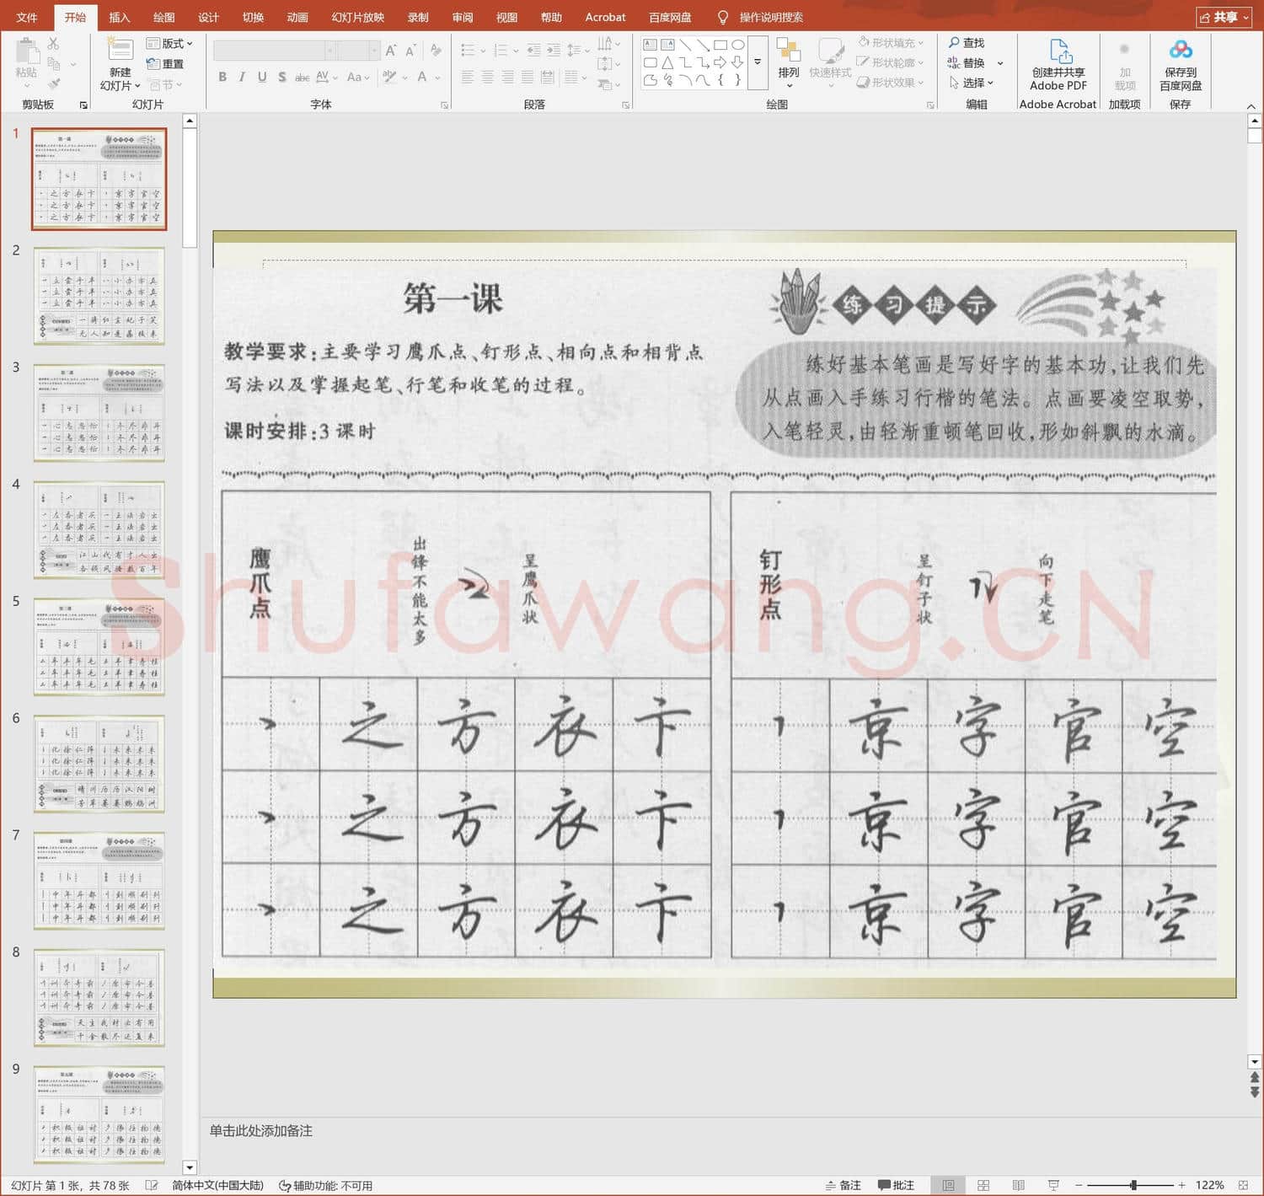
Task: Toggle Justify paragraph alignment
Action: tap(527, 77)
